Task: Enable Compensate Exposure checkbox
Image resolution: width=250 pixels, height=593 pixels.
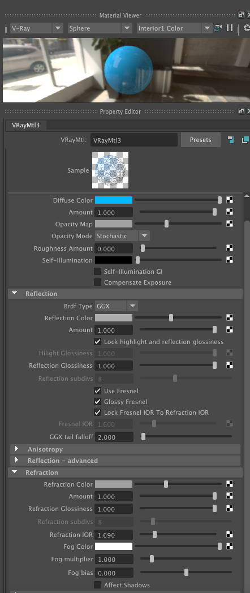Action: pos(98,282)
